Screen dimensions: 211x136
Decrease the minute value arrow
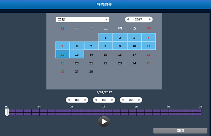coord(96,100)
